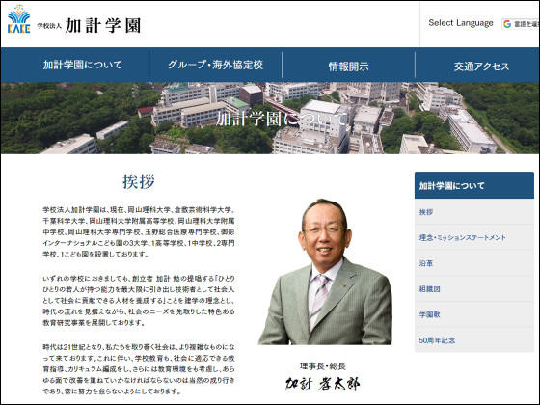The image size is (540, 405).
Task: Click the chairman's portrait photo
Action: 325,271
